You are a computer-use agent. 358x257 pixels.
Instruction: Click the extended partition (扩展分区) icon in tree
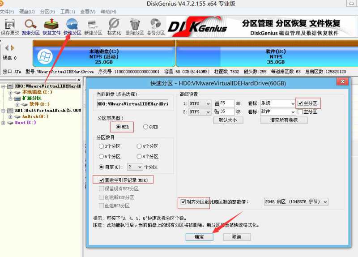point(17,99)
